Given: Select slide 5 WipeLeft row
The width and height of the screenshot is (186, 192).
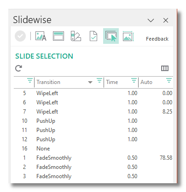Looking at the screenshot, I should (x=93, y=93).
